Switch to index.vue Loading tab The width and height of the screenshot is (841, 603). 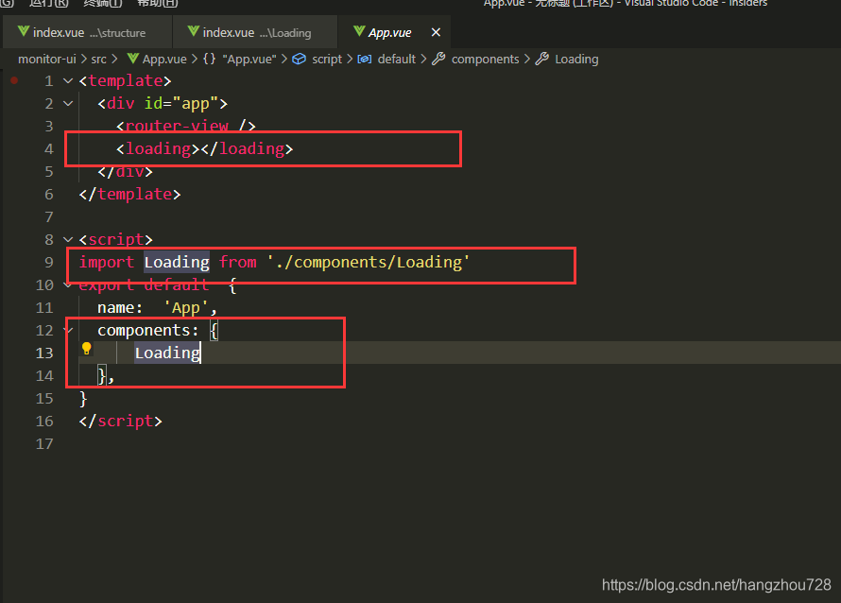(255, 33)
